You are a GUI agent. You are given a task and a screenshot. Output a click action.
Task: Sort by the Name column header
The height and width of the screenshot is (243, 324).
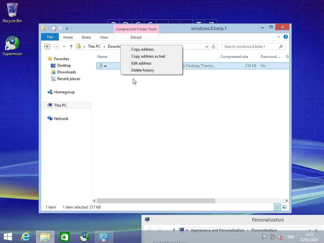(x=102, y=57)
